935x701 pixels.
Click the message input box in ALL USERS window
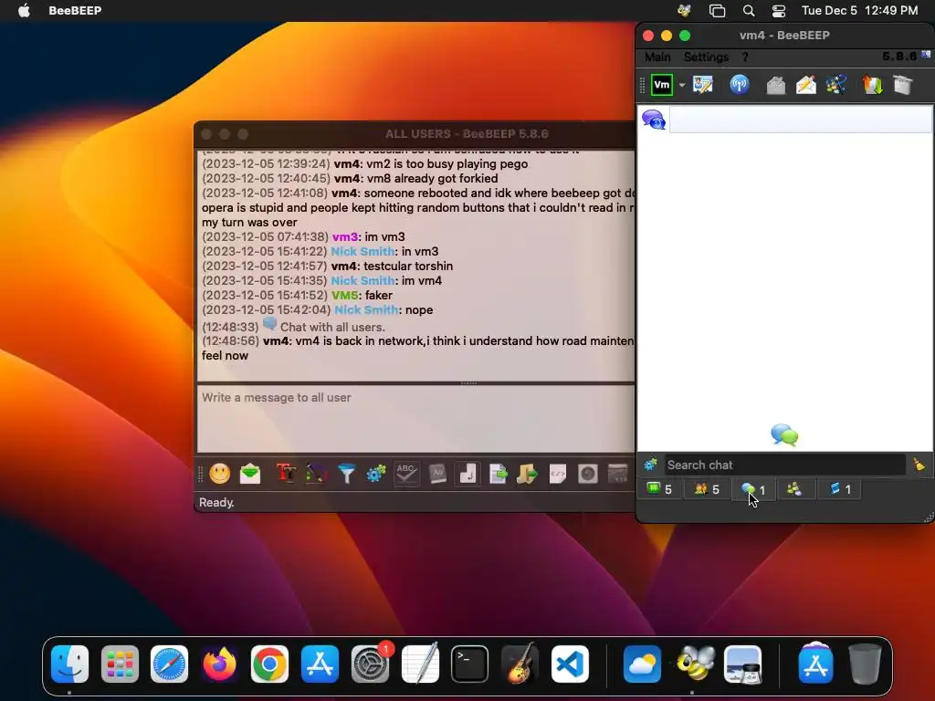[x=415, y=418]
